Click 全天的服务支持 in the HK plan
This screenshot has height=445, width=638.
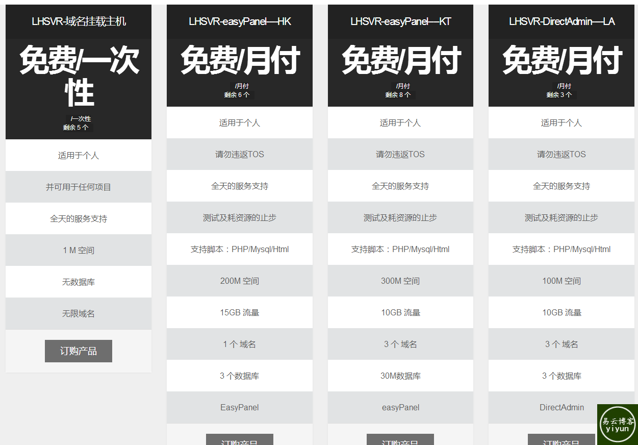click(x=240, y=186)
